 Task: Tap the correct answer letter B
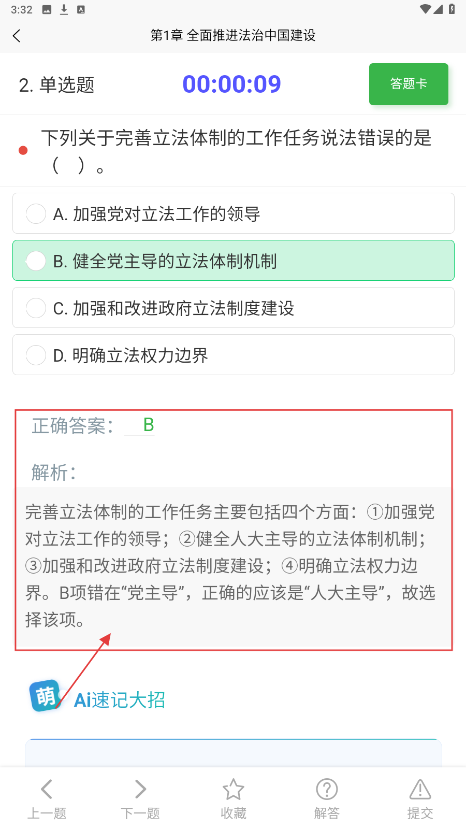click(149, 425)
